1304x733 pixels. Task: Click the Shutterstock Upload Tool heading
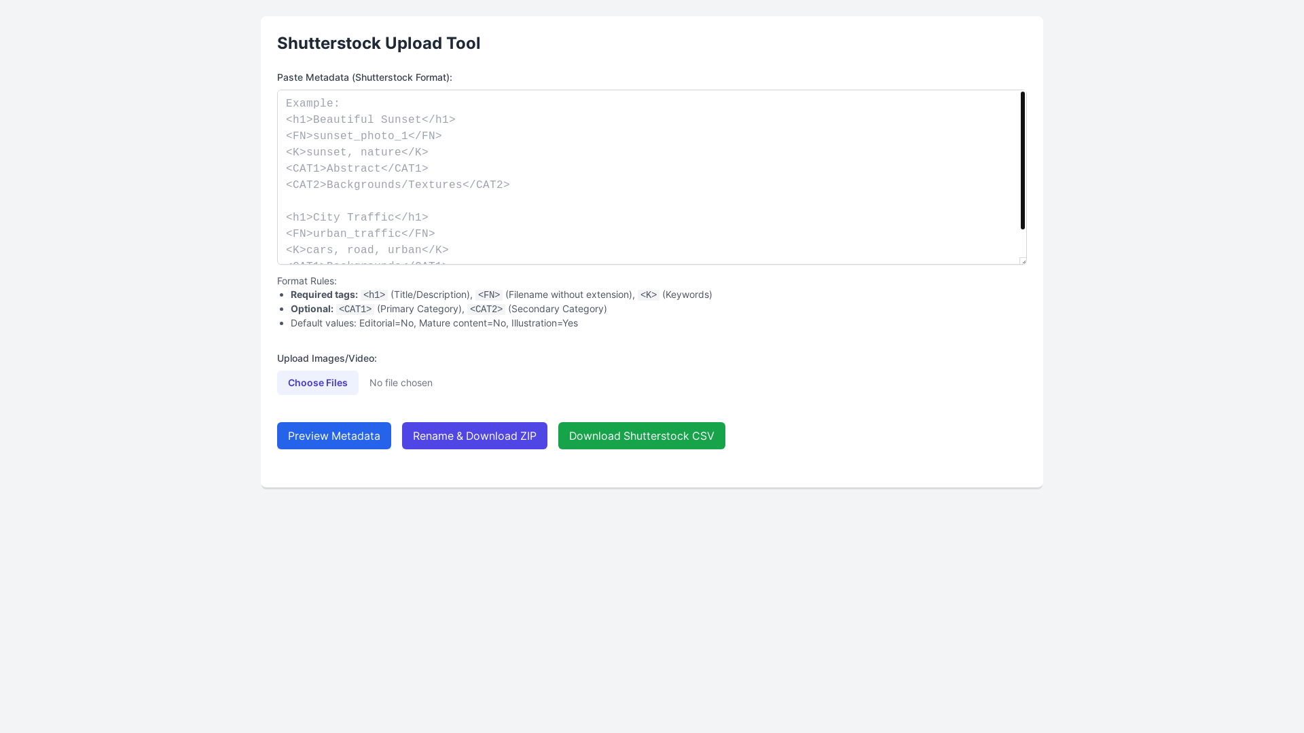pyautogui.click(x=378, y=43)
